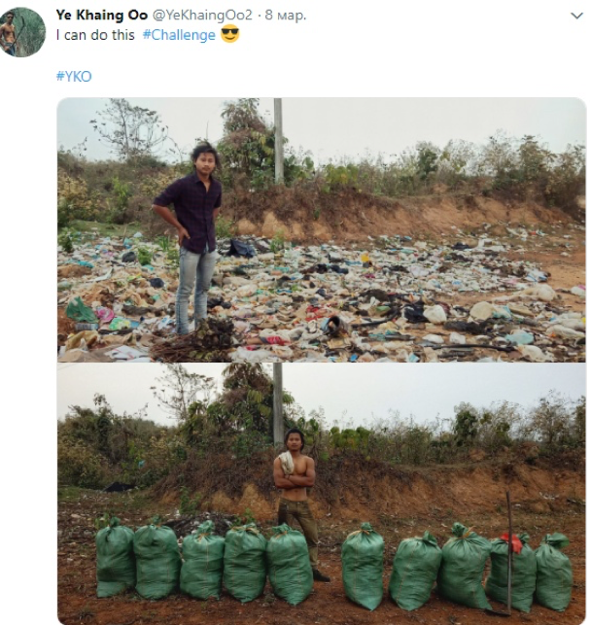Click the green bag with red cloth on top
This screenshot has height=625, width=591.
tap(511, 572)
